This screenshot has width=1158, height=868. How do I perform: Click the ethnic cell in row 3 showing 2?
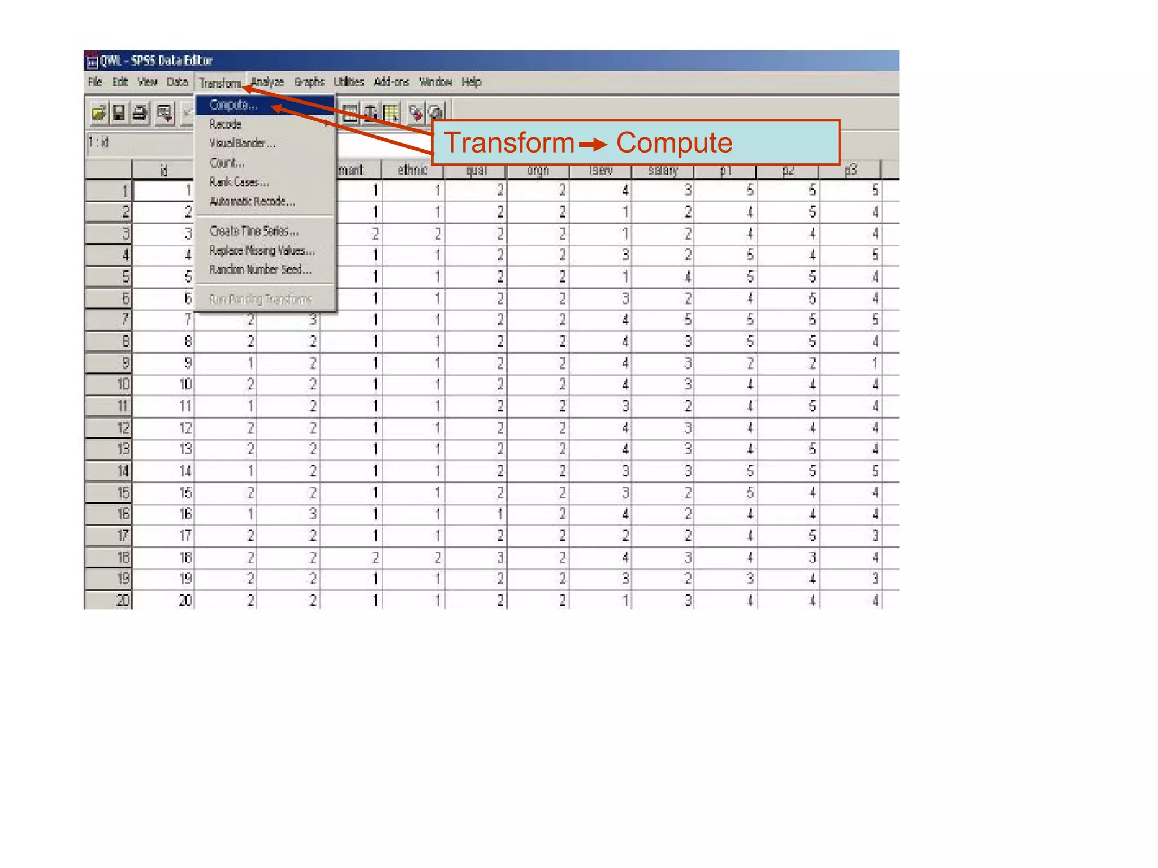(413, 233)
